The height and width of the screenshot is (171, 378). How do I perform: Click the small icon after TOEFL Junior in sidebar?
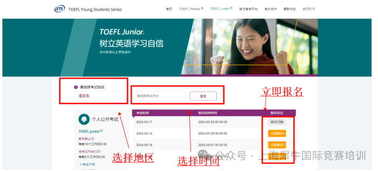[x=102, y=131]
